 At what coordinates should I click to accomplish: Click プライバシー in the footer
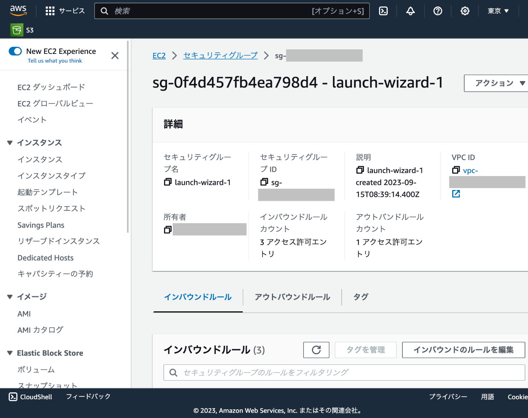tap(448, 397)
